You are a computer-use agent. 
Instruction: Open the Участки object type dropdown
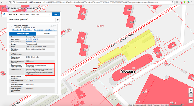(13, 14)
